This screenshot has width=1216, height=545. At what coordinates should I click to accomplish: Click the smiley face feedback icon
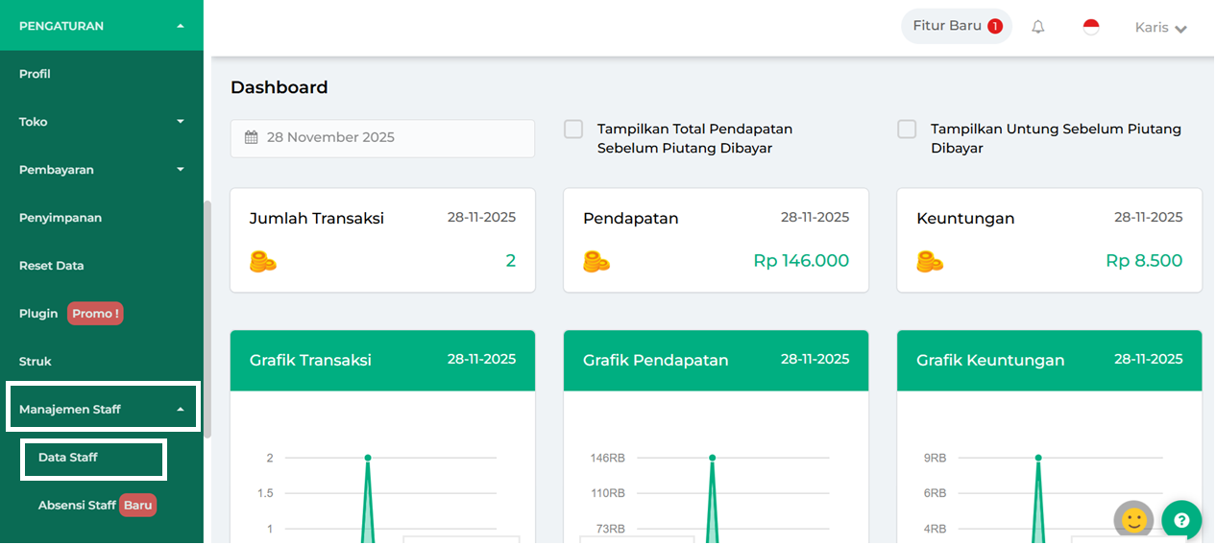[1133, 520]
